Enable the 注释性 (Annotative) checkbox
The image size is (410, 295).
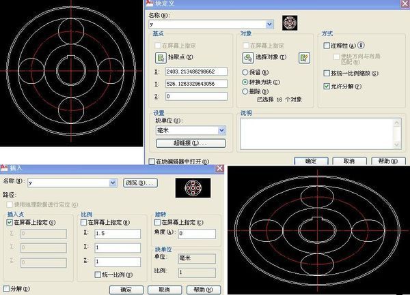click(327, 46)
